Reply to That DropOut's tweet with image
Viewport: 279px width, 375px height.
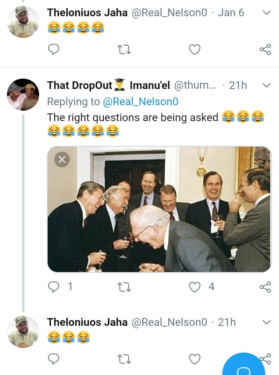[x=54, y=286]
